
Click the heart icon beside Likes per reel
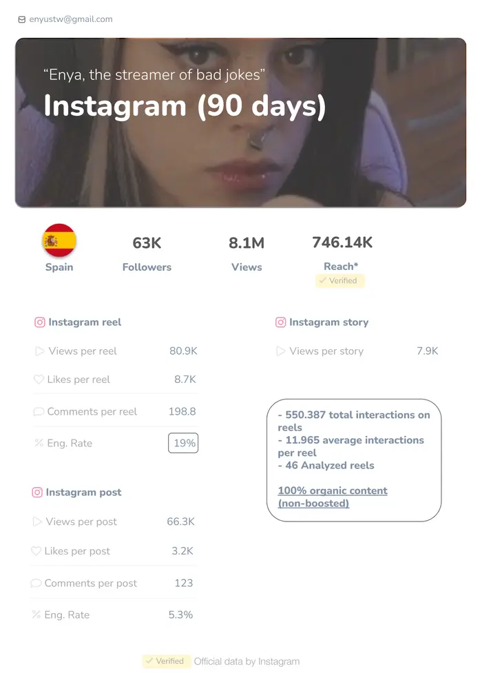click(x=39, y=380)
